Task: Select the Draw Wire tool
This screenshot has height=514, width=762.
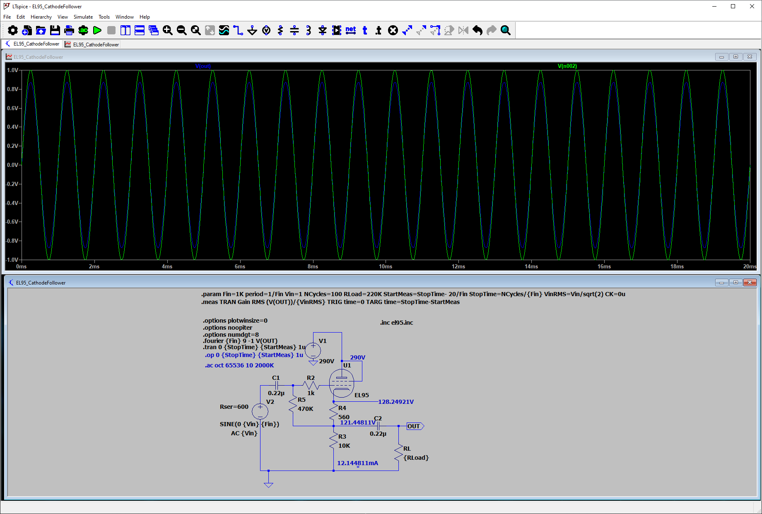Action: point(238,30)
